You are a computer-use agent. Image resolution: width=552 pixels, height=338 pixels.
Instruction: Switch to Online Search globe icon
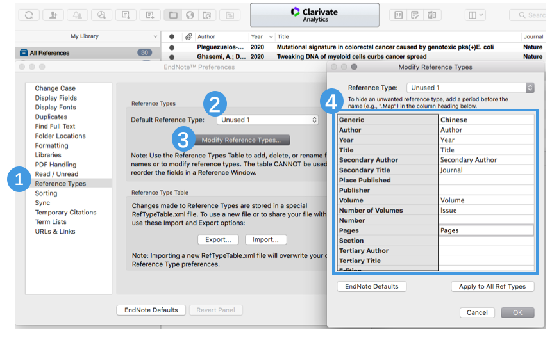[x=190, y=15]
